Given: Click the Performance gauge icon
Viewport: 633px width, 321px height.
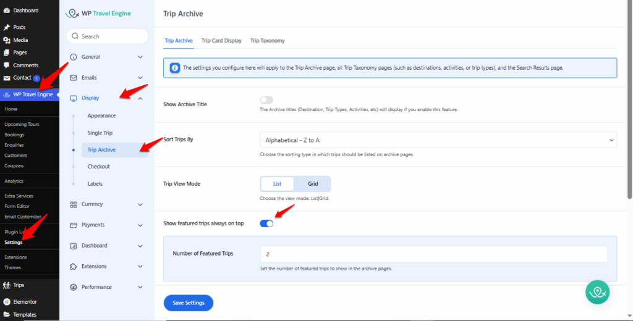Looking at the screenshot, I should pyautogui.click(x=74, y=287).
